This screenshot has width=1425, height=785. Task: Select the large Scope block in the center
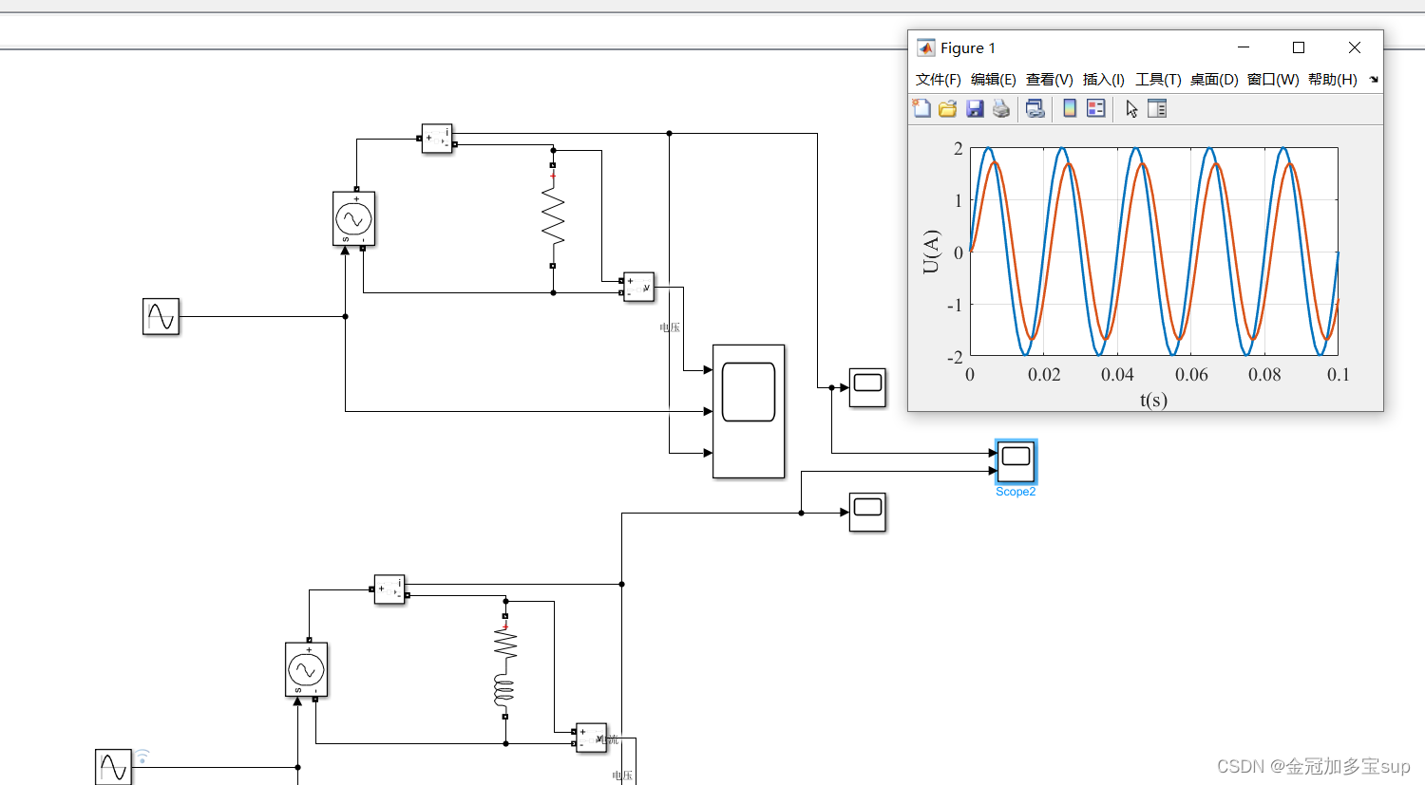coord(749,411)
